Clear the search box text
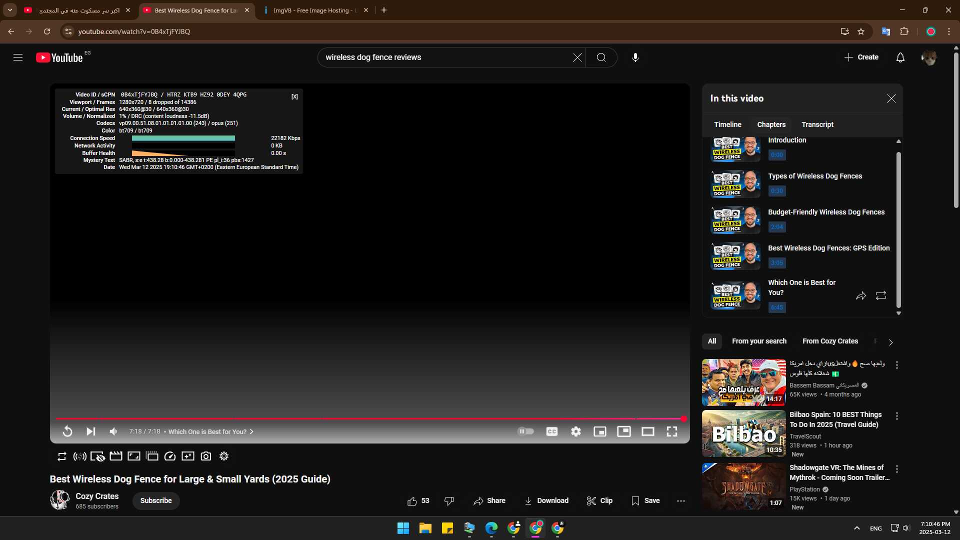The image size is (960, 540). click(x=577, y=57)
